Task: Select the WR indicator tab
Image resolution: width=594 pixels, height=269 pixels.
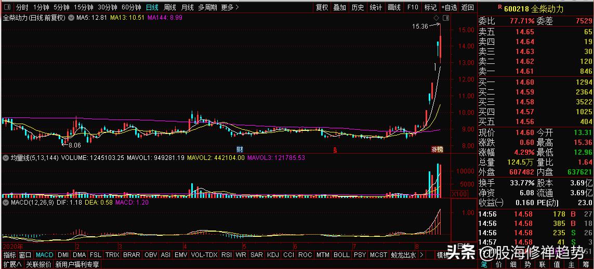Action: pyautogui.click(x=241, y=255)
